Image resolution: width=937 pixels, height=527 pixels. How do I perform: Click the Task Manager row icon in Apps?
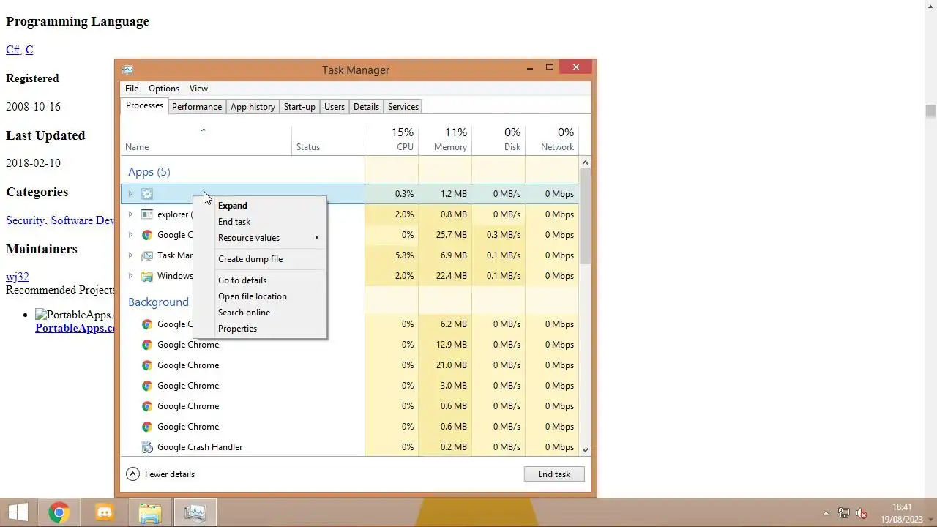tap(147, 255)
